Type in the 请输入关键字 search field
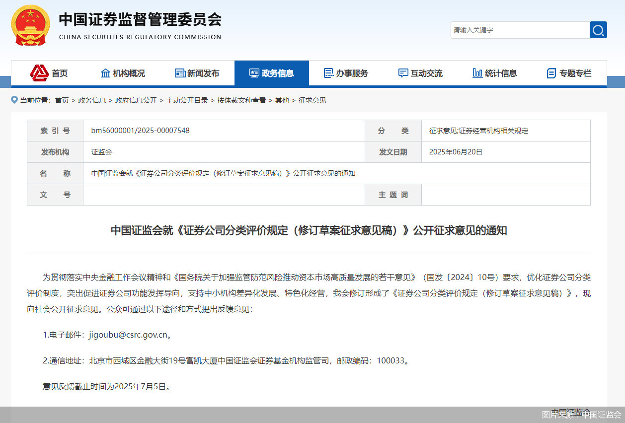The image size is (625, 423). click(x=519, y=30)
